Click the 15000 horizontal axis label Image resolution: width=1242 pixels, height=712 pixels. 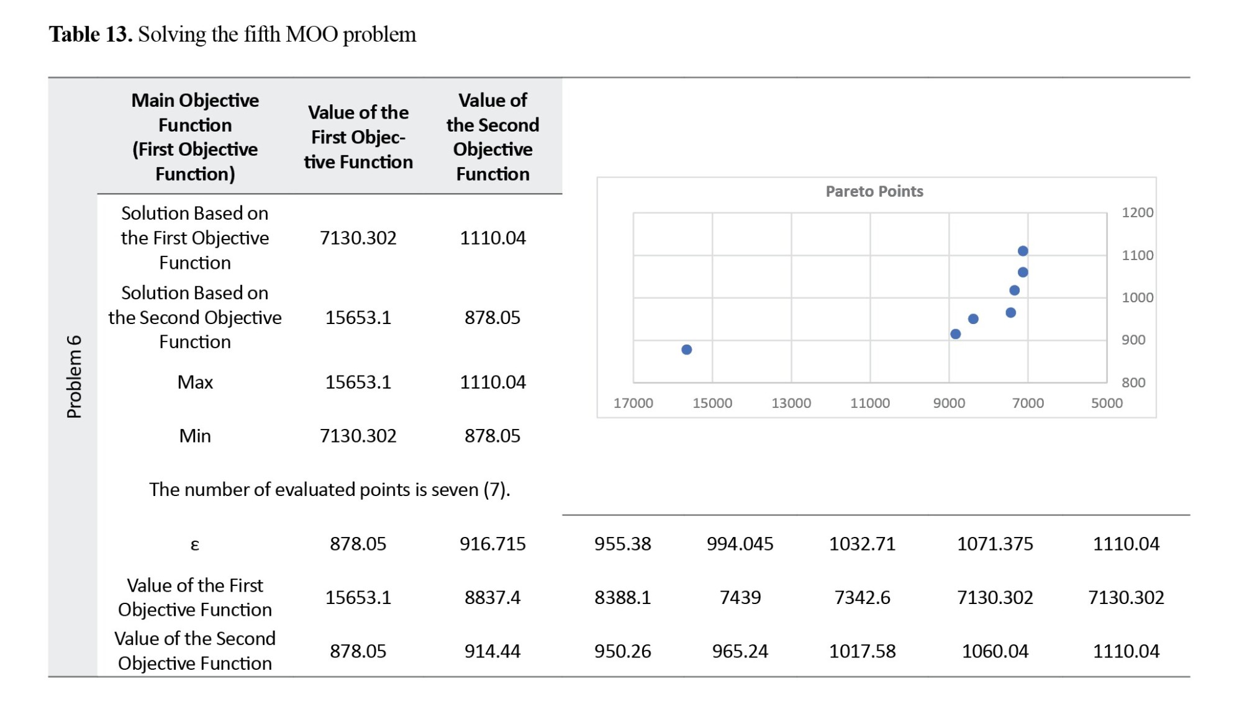[x=712, y=403]
